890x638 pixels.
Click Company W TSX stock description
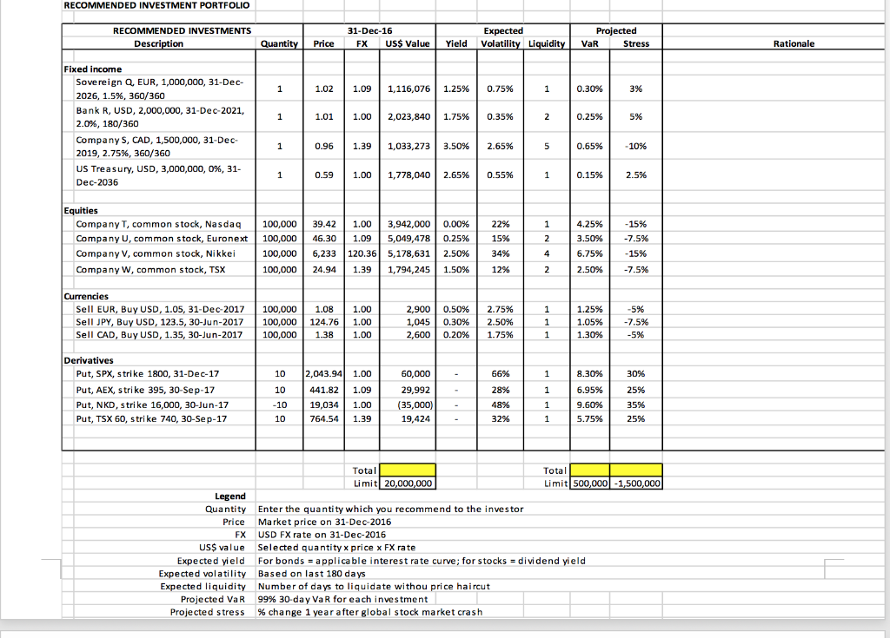[x=150, y=269]
